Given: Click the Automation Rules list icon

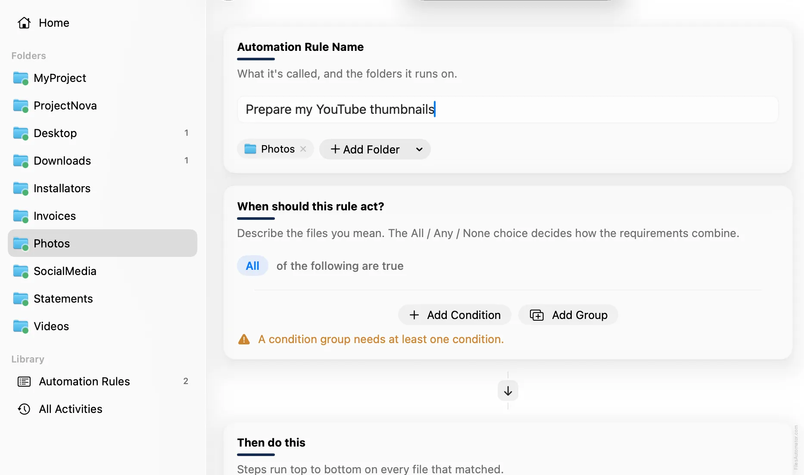Looking at the screenshot, I should click(24, 381).
